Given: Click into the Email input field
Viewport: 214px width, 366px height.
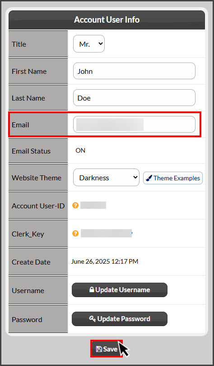Looking at the screenshot, I should [x=134, y=125].
